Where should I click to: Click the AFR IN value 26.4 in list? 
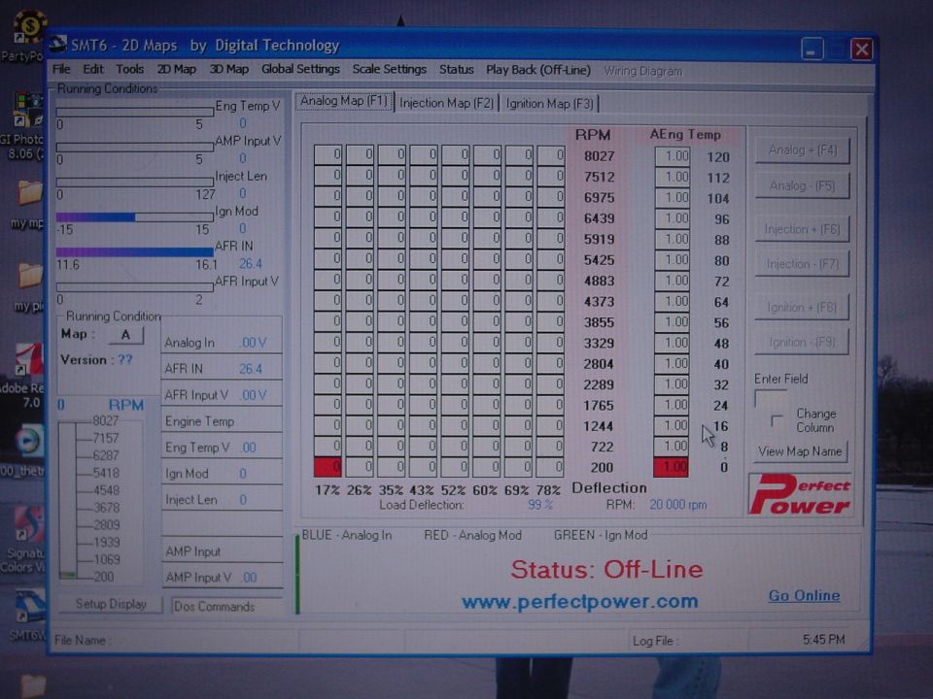(x=250, y=369)
